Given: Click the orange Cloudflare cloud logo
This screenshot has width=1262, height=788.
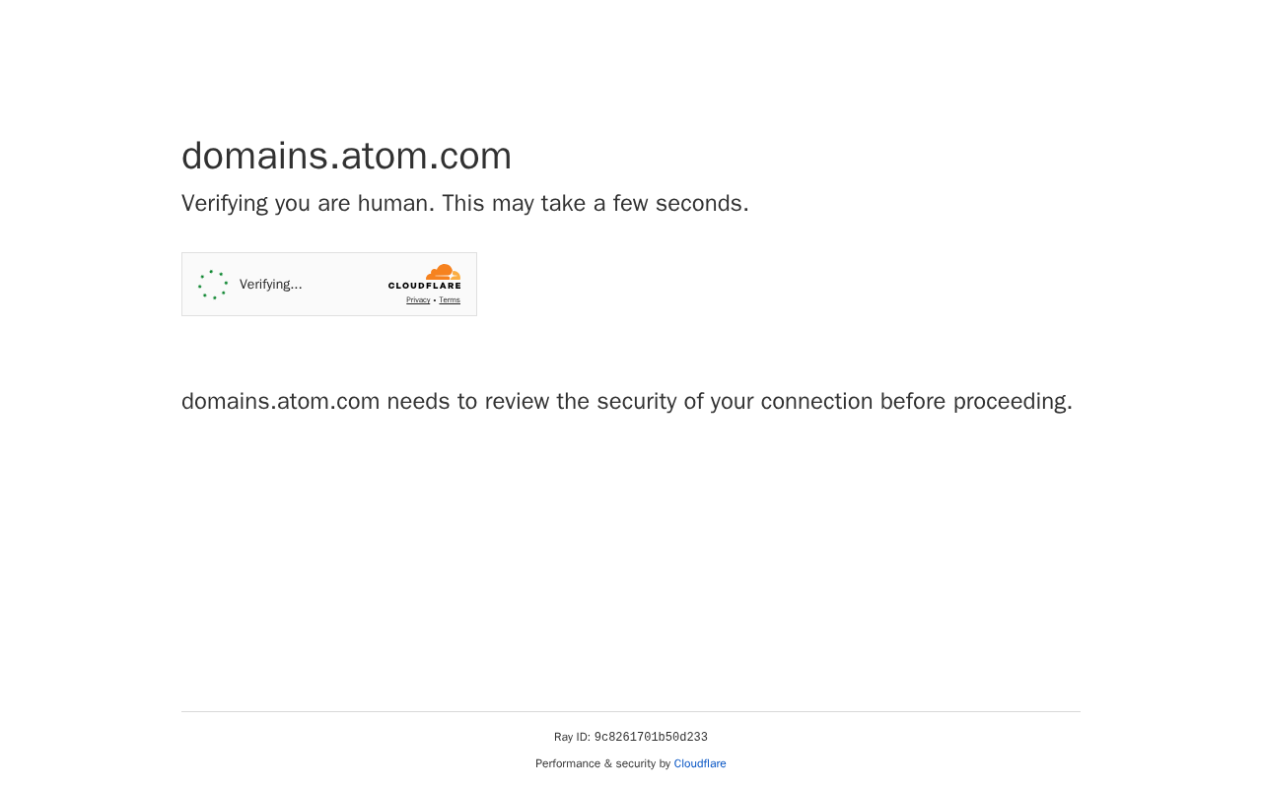Looking at the screenshot, I should (443, 272).
